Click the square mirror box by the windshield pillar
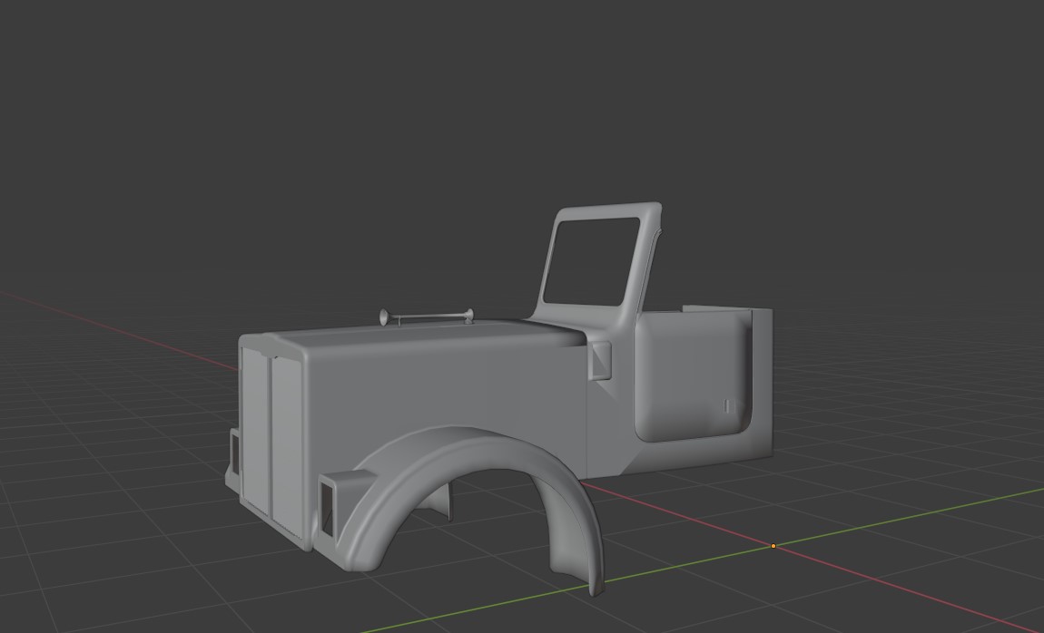Screen dimensions: 1044x633 pyautogui.click(x=600, y=361)
